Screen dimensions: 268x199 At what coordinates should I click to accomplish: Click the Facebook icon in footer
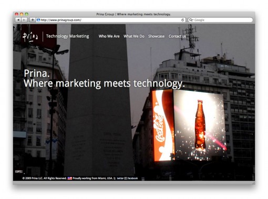(126, 179)
